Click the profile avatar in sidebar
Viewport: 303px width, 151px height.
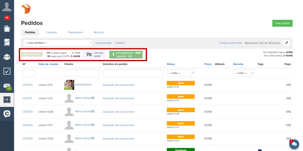pos(7,6)
